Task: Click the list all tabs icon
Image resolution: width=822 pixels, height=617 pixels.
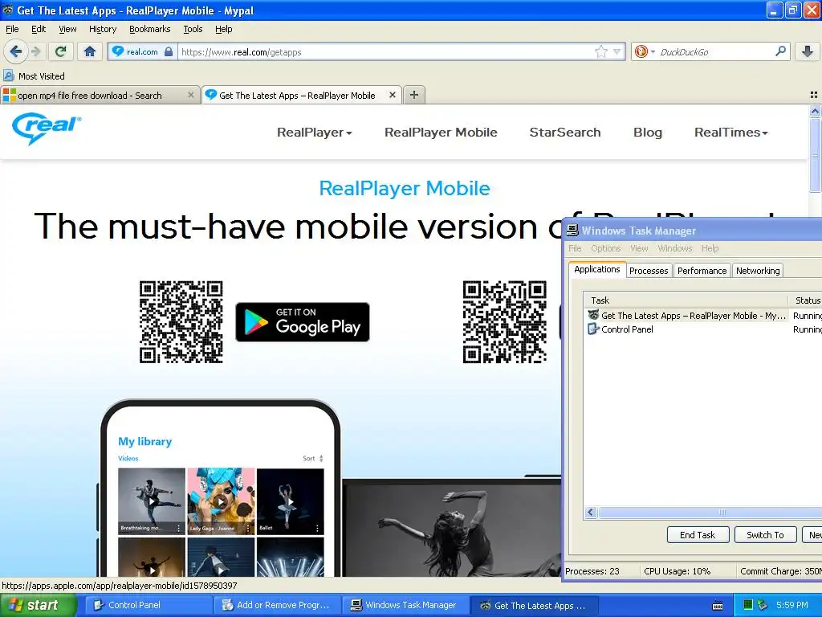Action: point(814,95)
